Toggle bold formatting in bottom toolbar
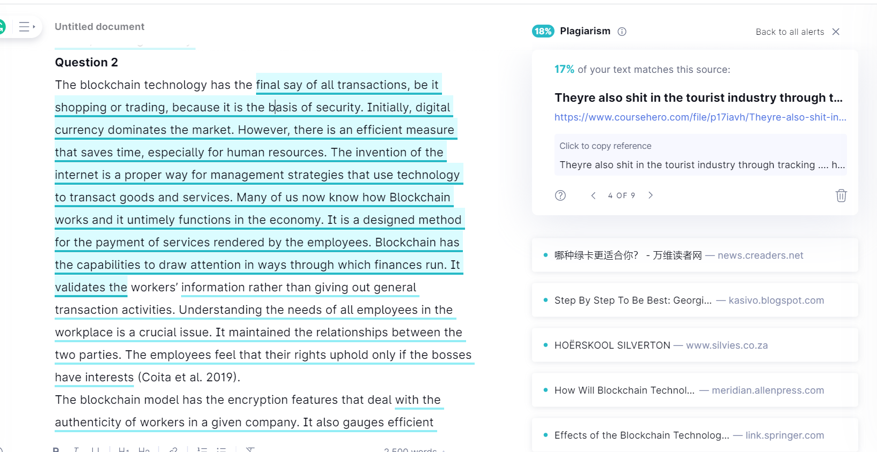 coord(56,450)
